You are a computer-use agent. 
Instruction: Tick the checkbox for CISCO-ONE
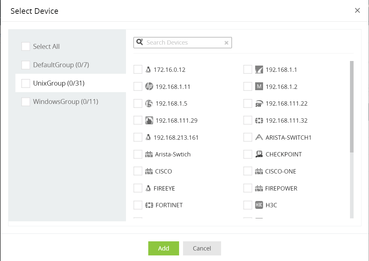coord(248,171)
